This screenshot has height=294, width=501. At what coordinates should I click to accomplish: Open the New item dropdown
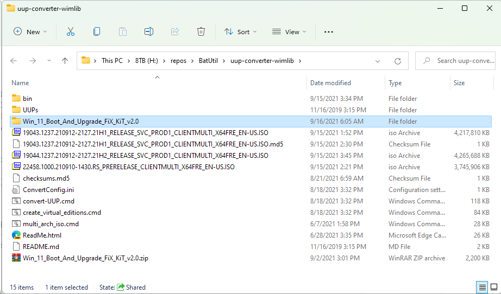tap(30, 32)
